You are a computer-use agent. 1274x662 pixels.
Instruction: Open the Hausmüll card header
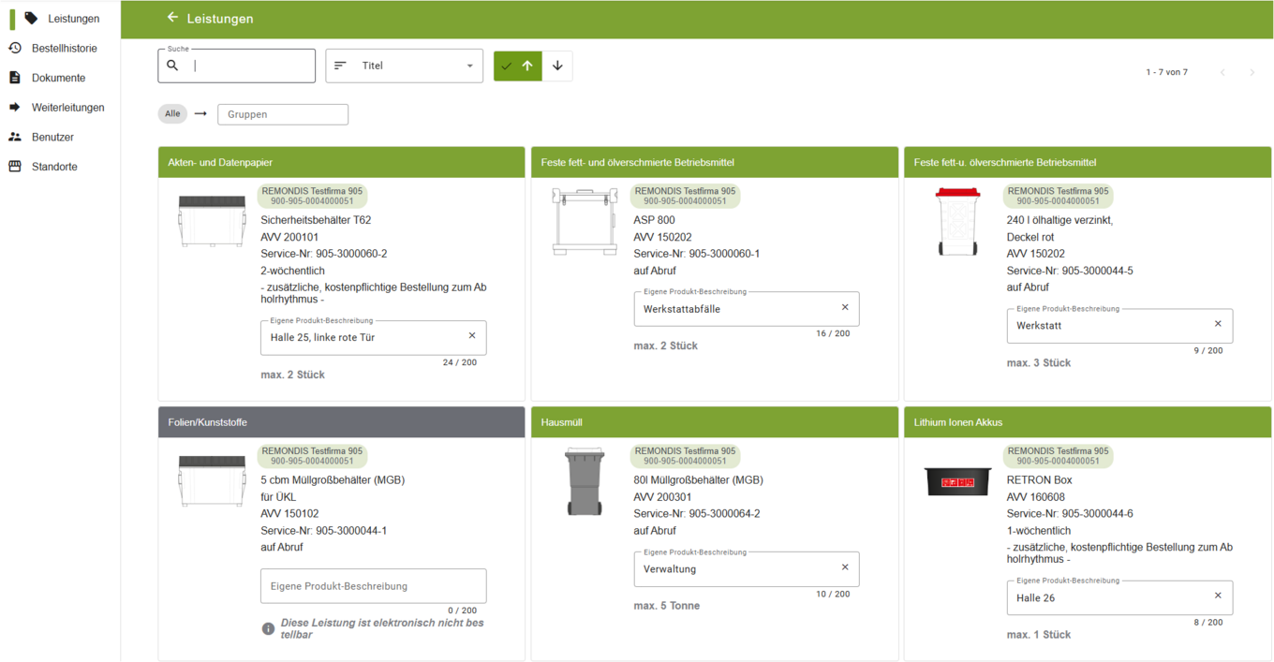coord(714,422)
